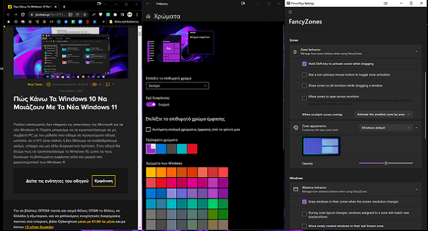428x231 pixels.
Task: Click the zone appearance preview thumbnail
Action: coord(321,146)
